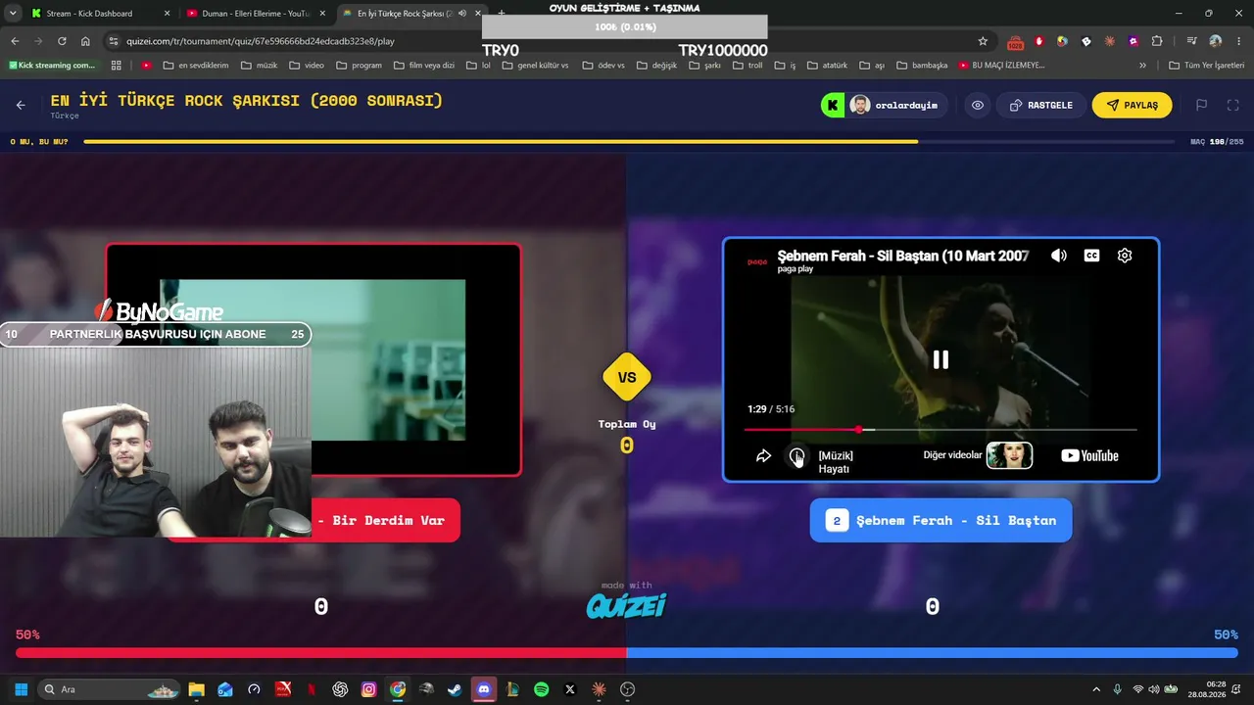Open the 'Diğer videolar' thumbnail
1254x705 pixels.
click(1009, 455)
